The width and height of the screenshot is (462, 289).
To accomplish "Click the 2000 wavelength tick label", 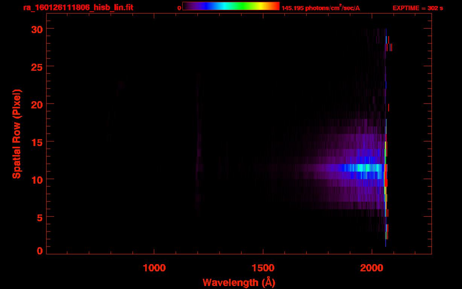I will pyautogui.click(x=372, y=268).
